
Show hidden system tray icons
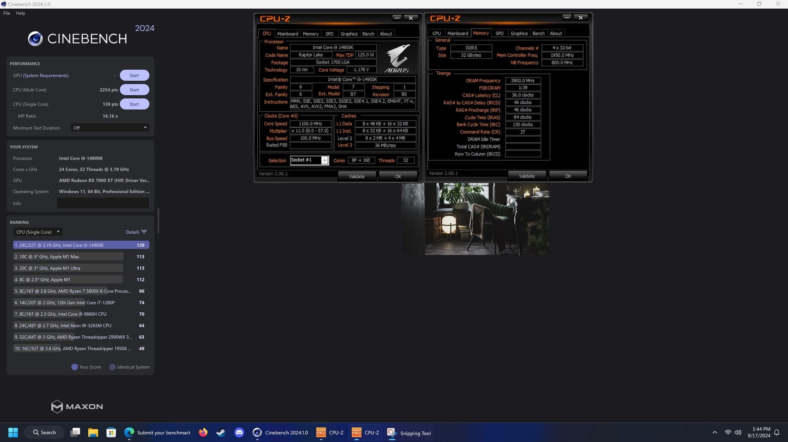point(715,433)
